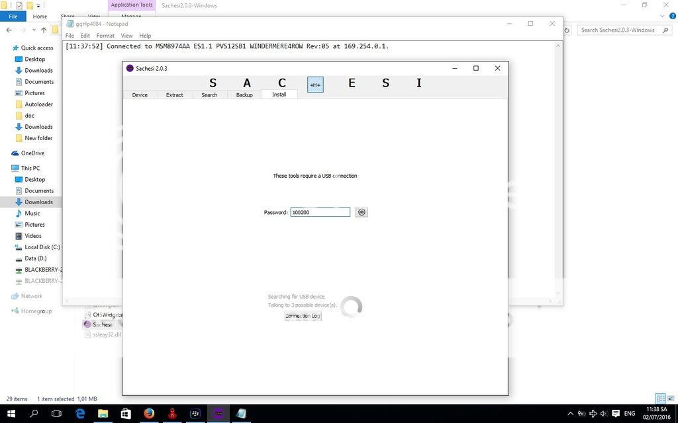Screen dimensions: 678x423
Task: Select the Autoloader folder in Quick access
Action: pos(38,104)
